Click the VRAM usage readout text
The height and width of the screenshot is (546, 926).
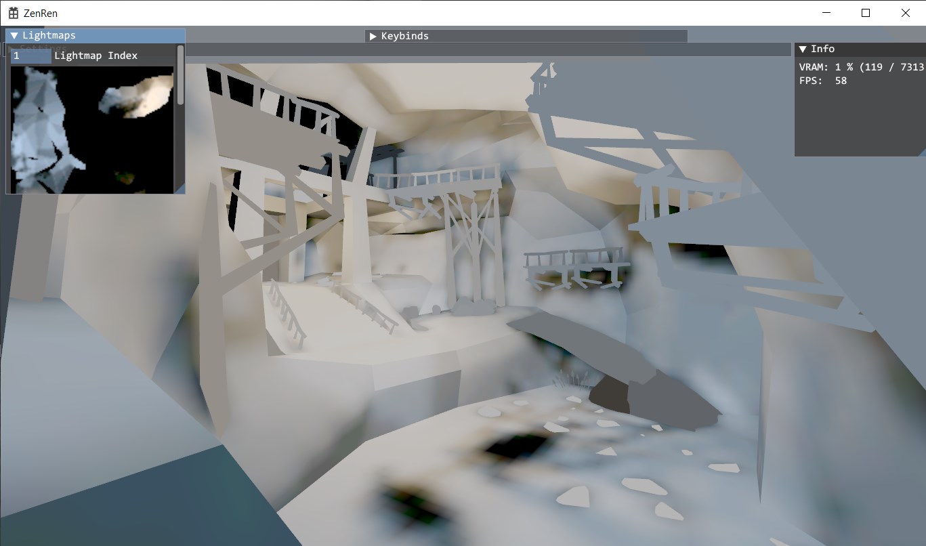861,67
